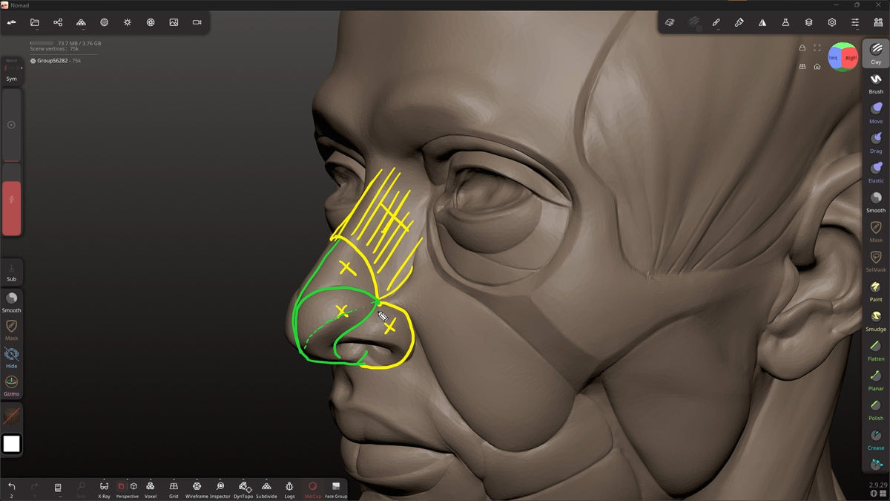Open the post-process aperture menu
Image resolution: width=890 pixels, height=501 pixels.
tap(151, 22)
